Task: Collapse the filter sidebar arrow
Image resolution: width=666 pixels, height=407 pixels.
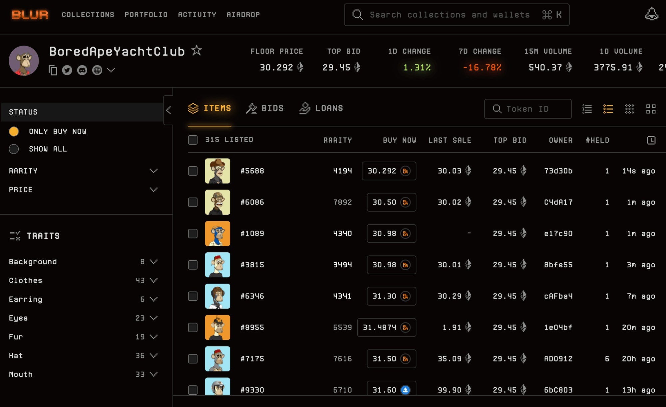Action: (168, 110)
